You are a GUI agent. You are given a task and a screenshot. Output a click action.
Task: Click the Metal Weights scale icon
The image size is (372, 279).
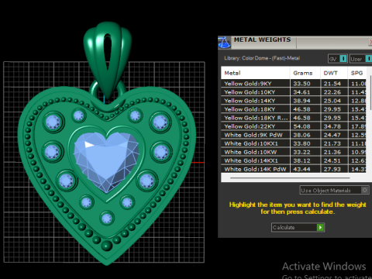point(224,43)
